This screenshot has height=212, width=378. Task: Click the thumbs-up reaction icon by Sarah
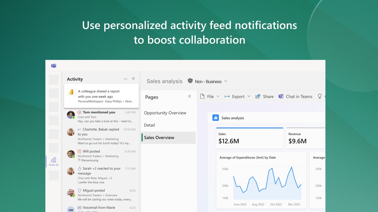coord(79,168)
